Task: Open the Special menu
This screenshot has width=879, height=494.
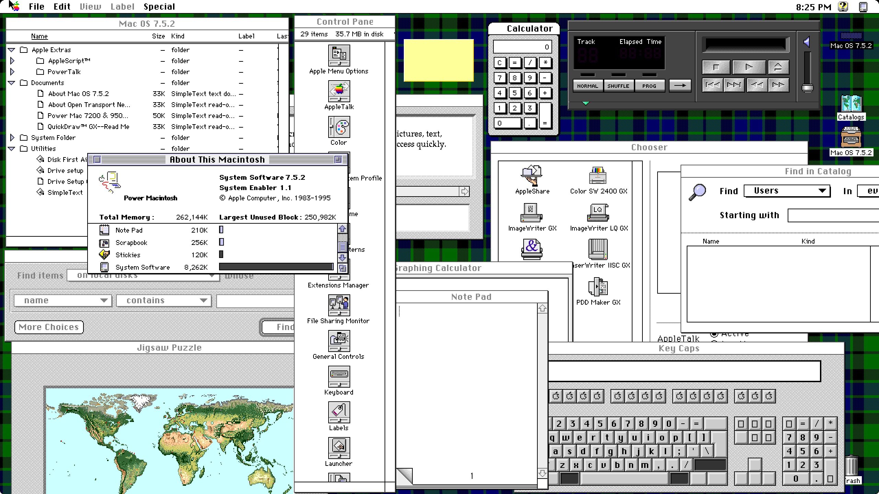Action: click(x=159, y=7)
